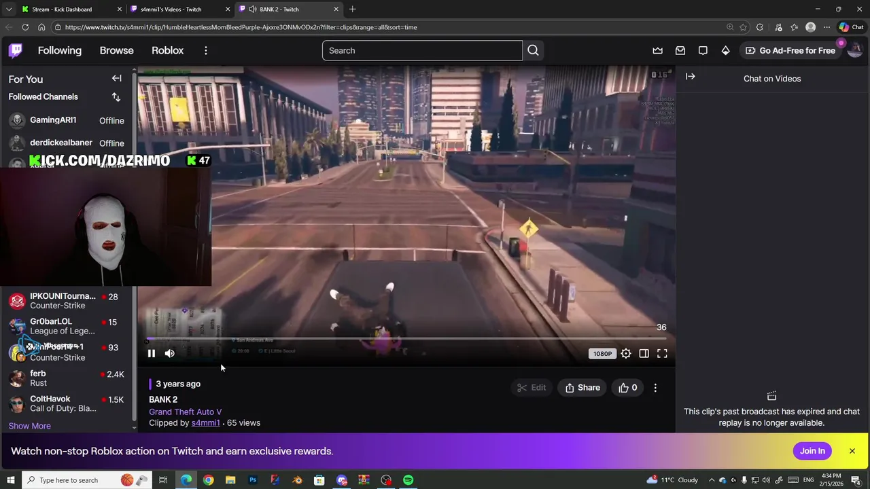Open Gr0barLOL League of Legends channel
Image resolution: width=870 pixels, height=489 pixels.
66,326
